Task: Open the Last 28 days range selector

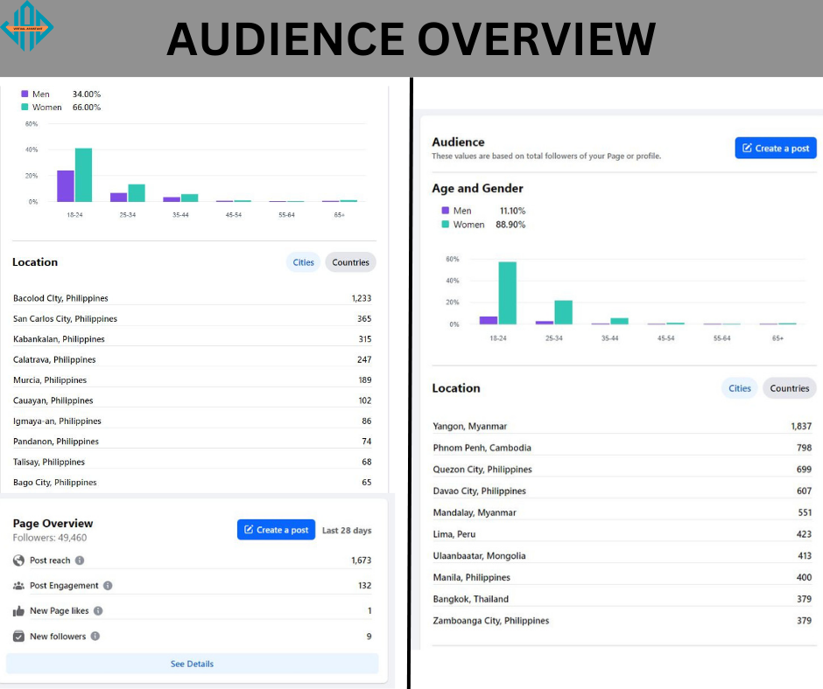Action: [x=347, y=530]
